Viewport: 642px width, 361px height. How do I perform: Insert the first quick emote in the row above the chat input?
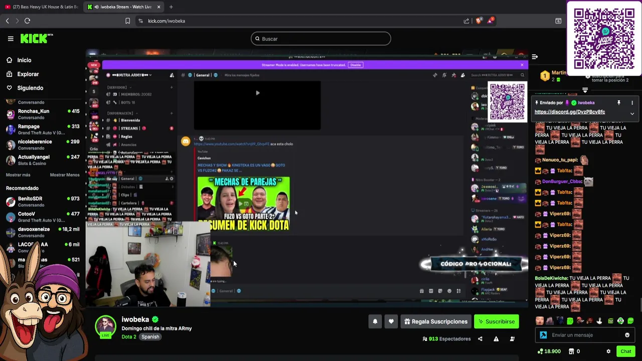[x=540, y=321]
